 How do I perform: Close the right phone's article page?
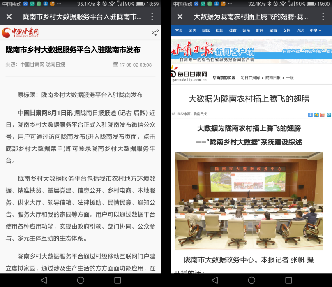pyautogui.click(x=180, y=16)
